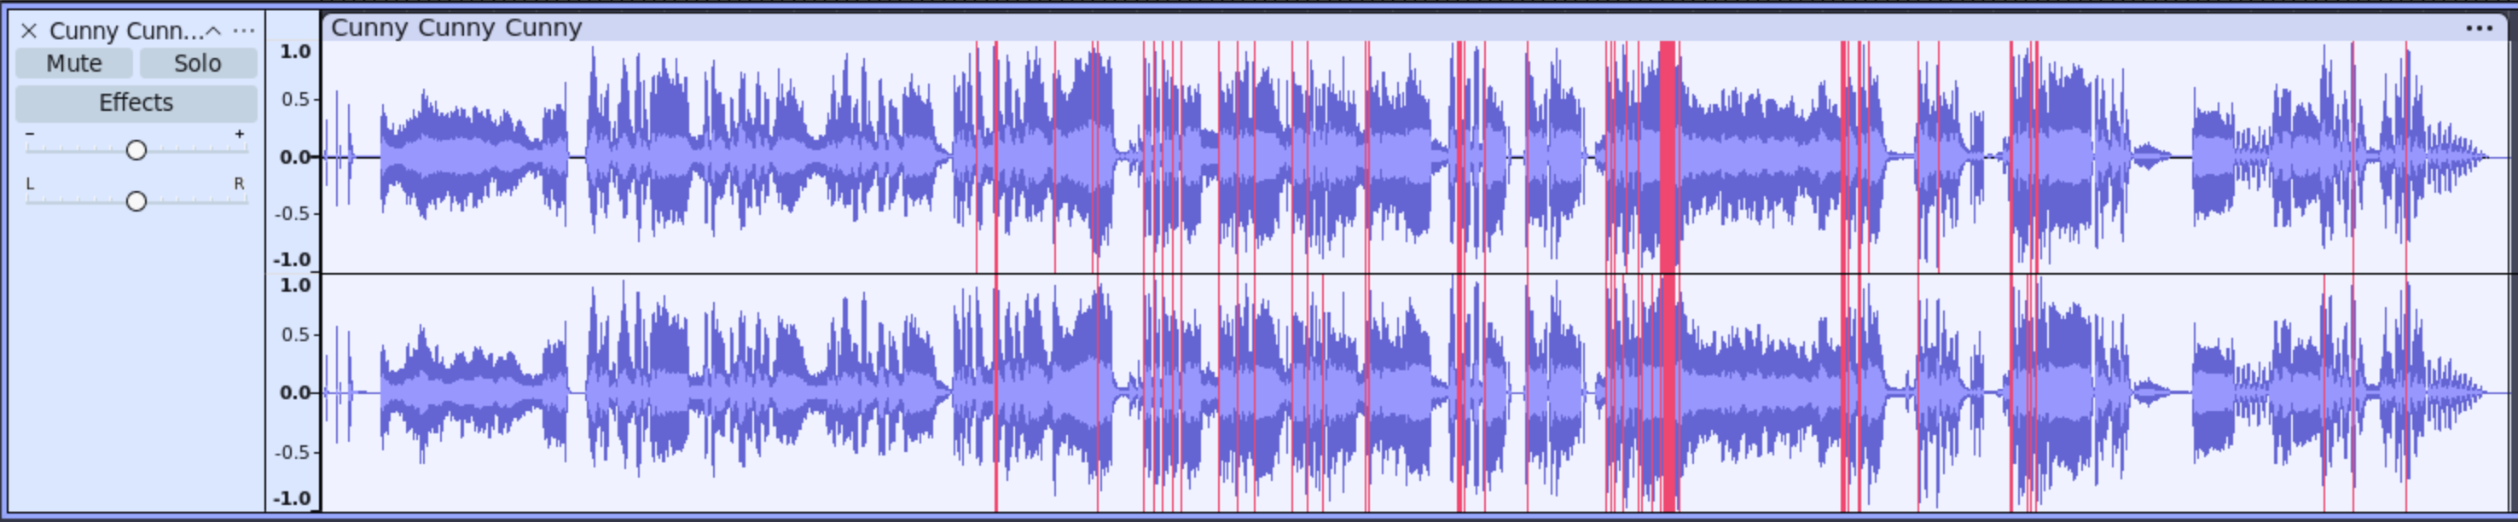Open the track Effects panel

(x=136, y=102)
